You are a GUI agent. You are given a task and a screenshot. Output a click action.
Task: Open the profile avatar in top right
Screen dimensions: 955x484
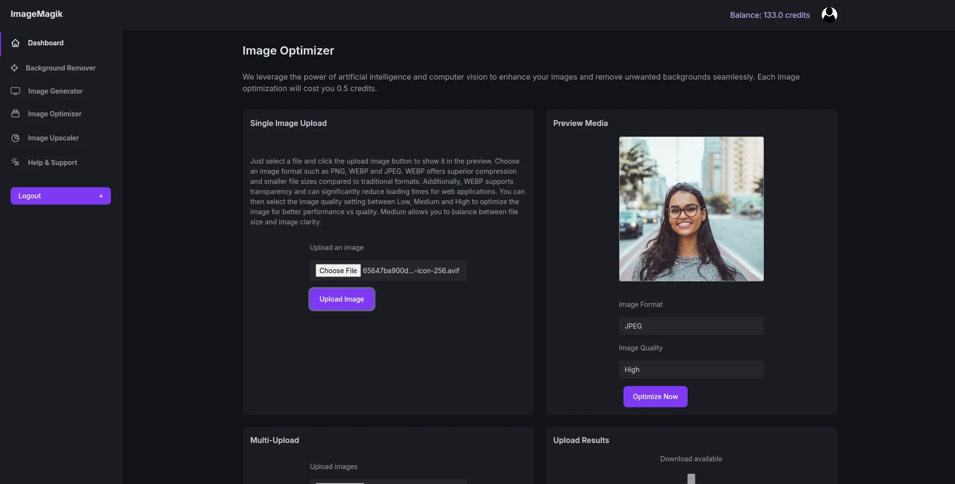(x=829, y=14)
